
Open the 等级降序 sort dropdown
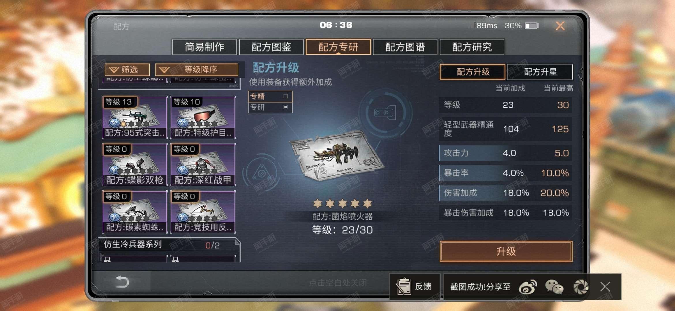(197, 69)
